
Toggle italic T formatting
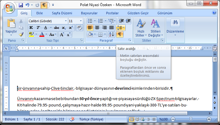(x=38, y=28)
